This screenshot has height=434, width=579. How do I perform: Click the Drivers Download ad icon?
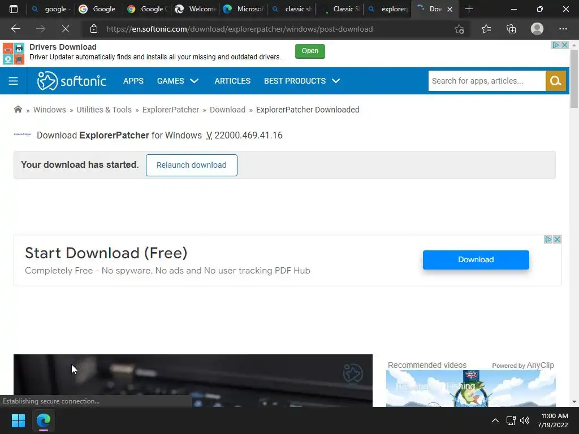pyautogui.click(x=14, y=54)
